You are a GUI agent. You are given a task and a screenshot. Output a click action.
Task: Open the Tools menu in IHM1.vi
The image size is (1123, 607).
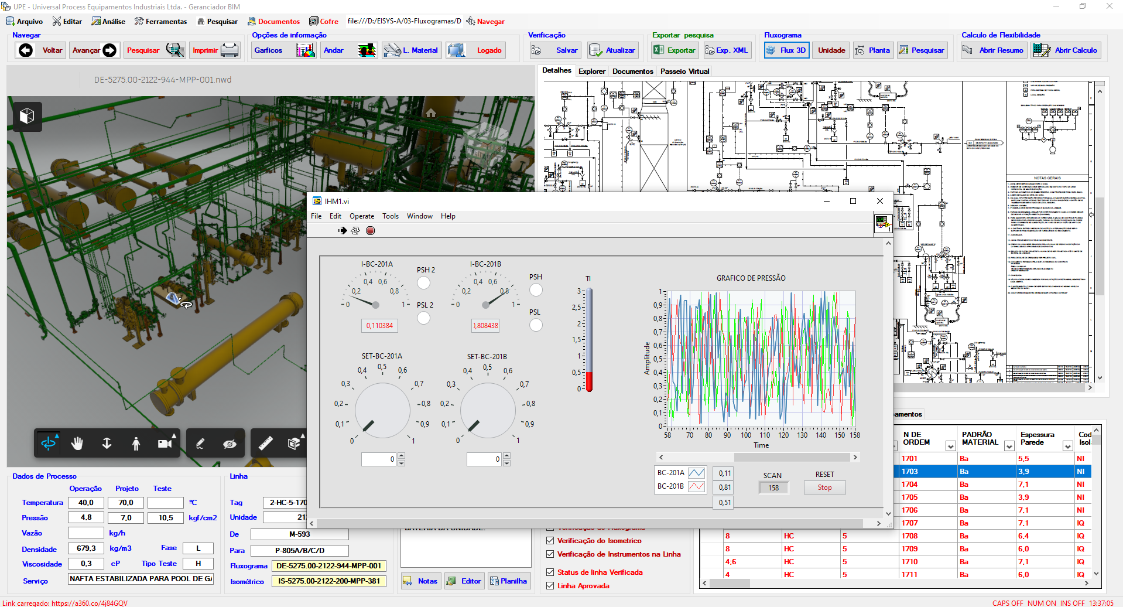click(x=391, y=216)
